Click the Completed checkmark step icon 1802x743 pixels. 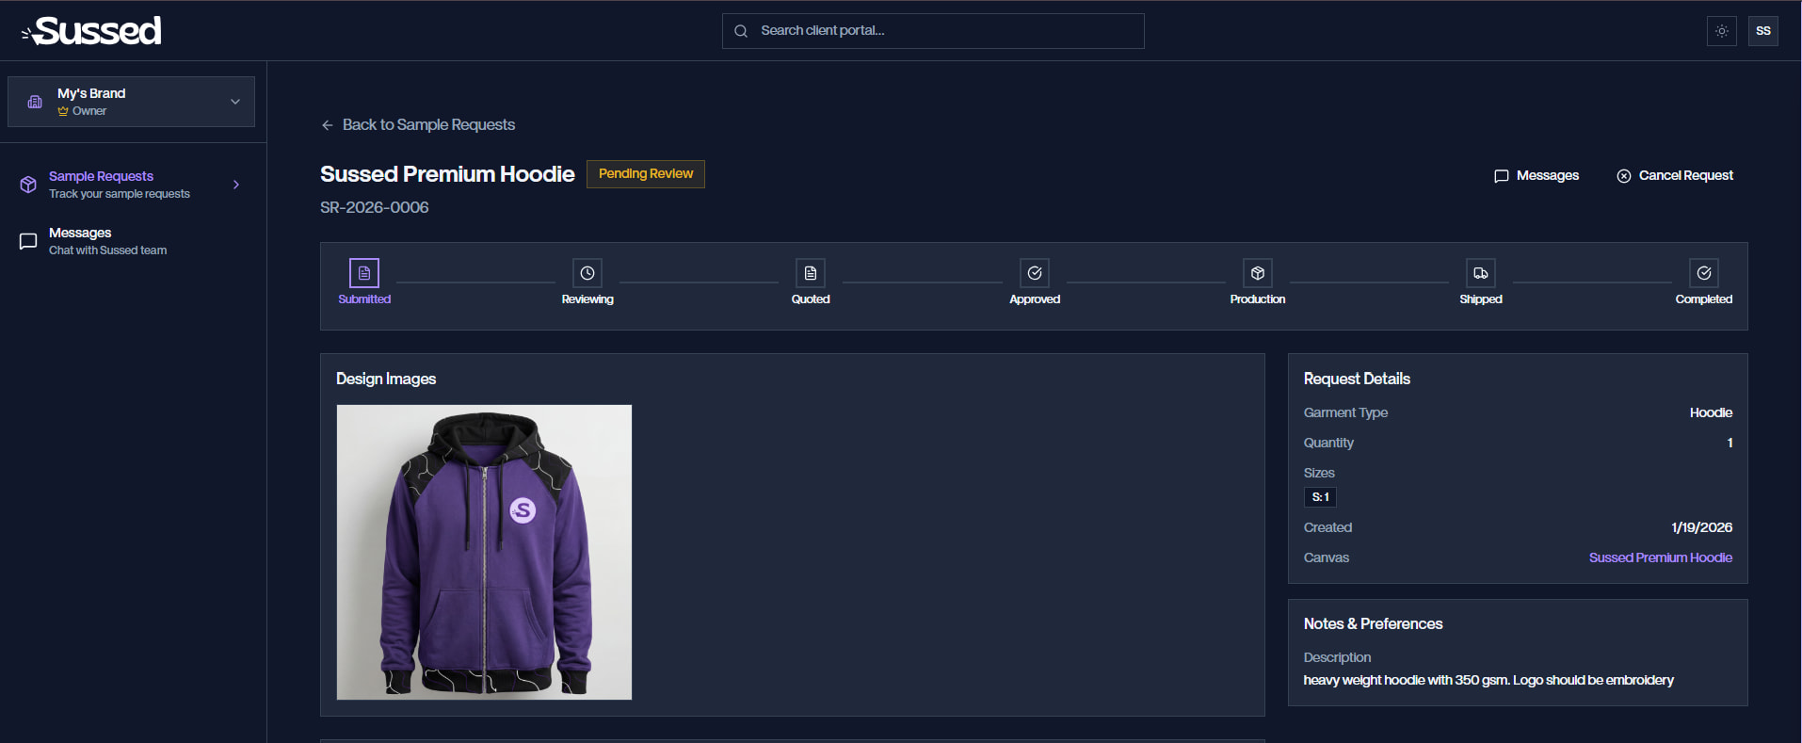coord(1704,273)
